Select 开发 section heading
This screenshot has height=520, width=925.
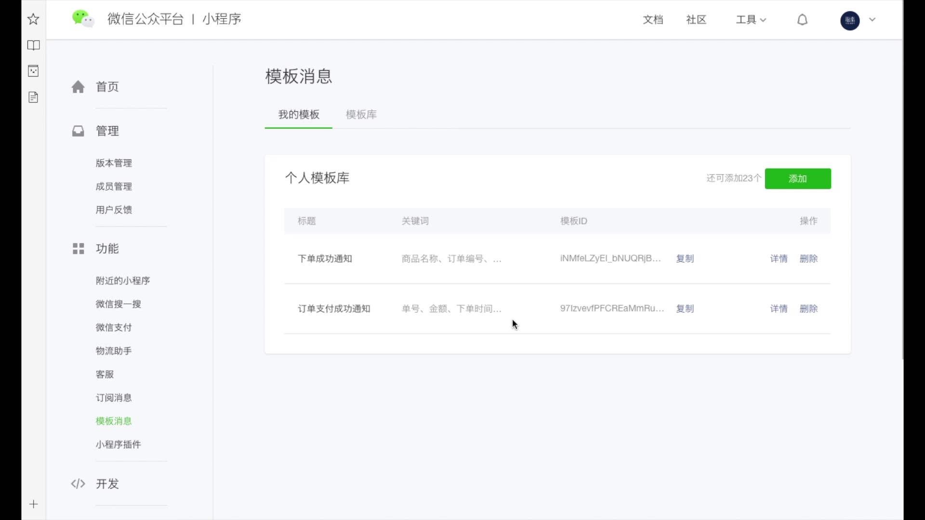coord(107,483)
